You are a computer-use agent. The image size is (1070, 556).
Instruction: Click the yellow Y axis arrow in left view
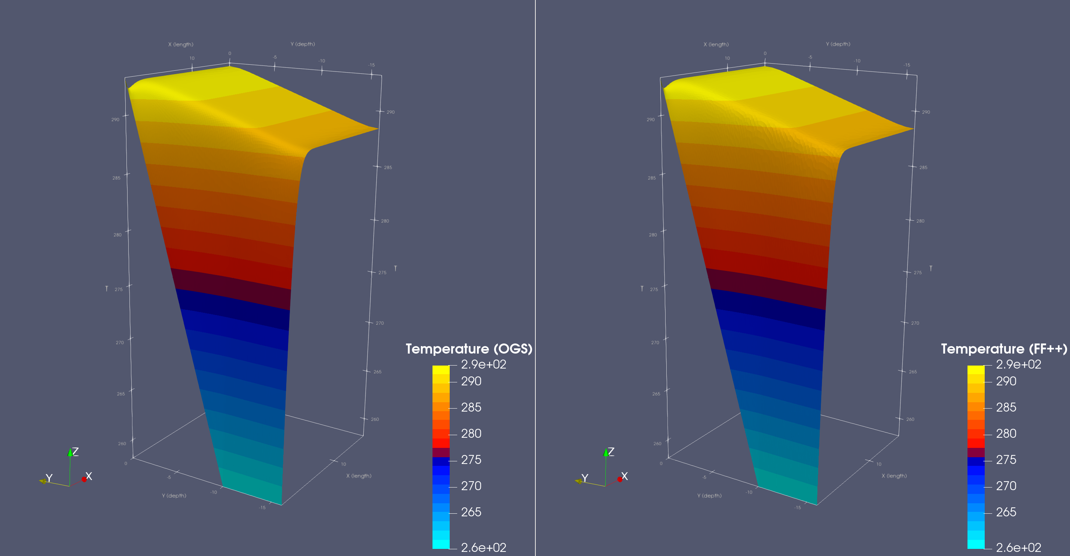43,481
